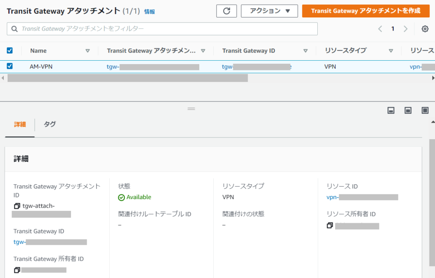Image resolution: width=435 pixels, height=278 pixels.
Task: Refresh the Transit Gateway attachments list
Action: point(226,11)
